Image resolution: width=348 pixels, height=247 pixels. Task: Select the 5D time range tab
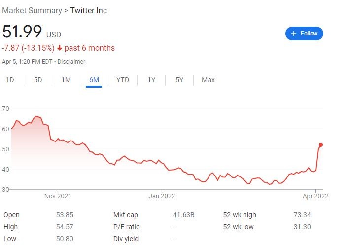(38, 80)
